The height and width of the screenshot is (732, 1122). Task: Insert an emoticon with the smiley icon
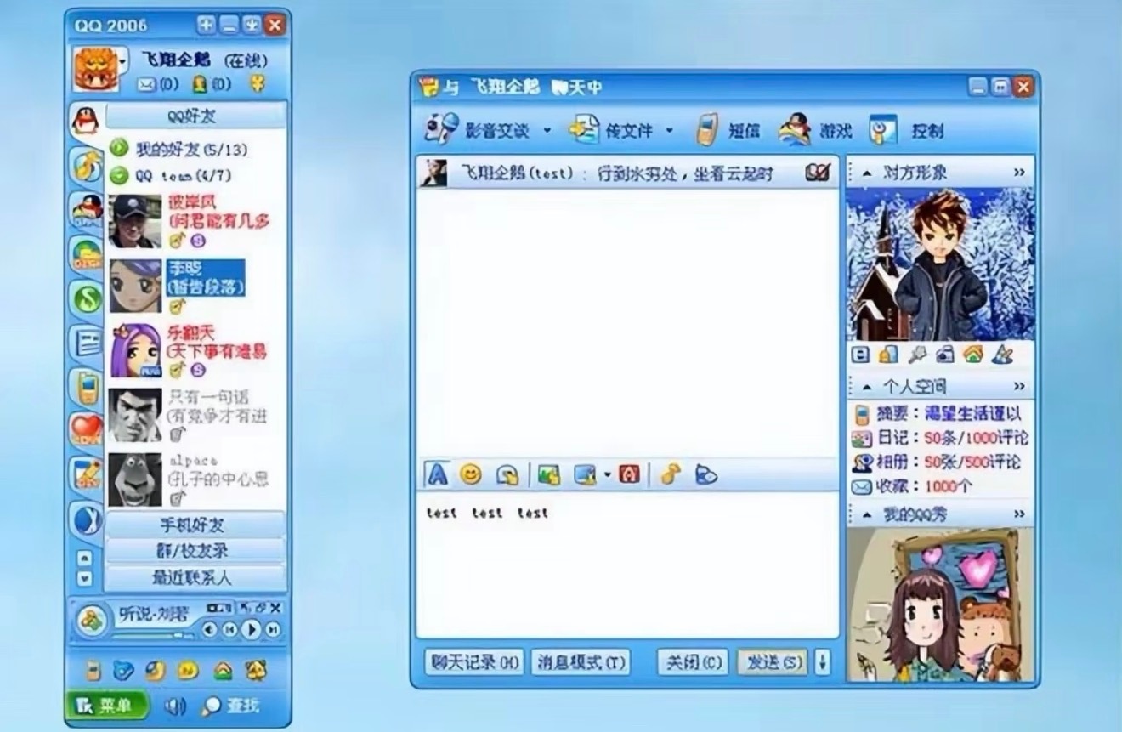470,474
